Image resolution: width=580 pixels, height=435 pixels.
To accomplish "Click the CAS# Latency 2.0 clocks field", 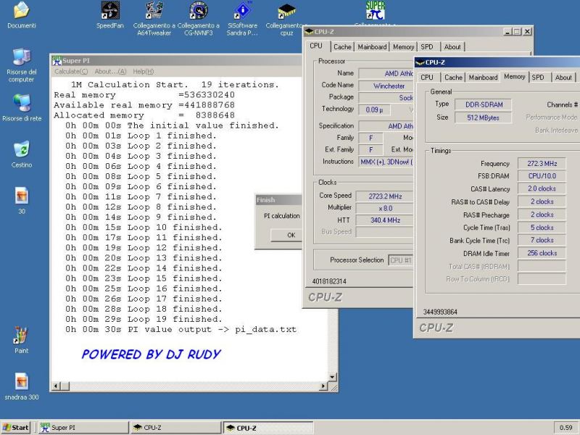I will (x=542, y=188).
